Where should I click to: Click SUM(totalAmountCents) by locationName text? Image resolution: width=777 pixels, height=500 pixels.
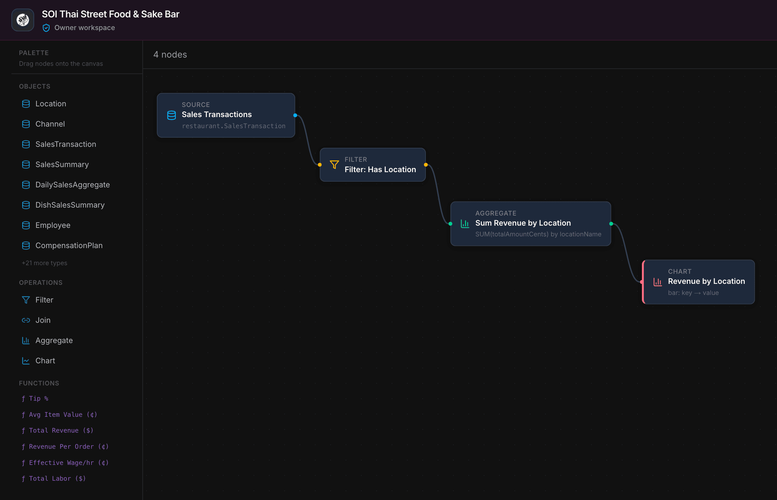click(x=538, y=234)
